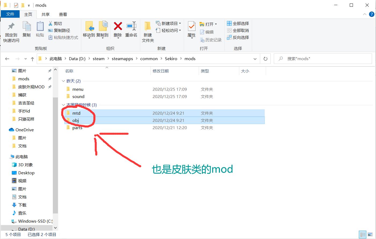
Task: Click Invert Selection (反向选择) option
Action: [238, 37]
